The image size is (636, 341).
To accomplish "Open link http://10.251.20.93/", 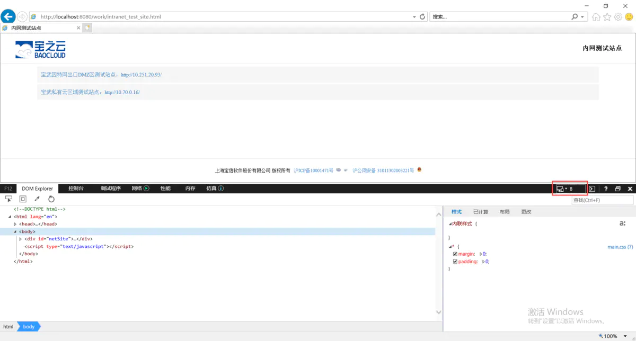I will point(142,75).
